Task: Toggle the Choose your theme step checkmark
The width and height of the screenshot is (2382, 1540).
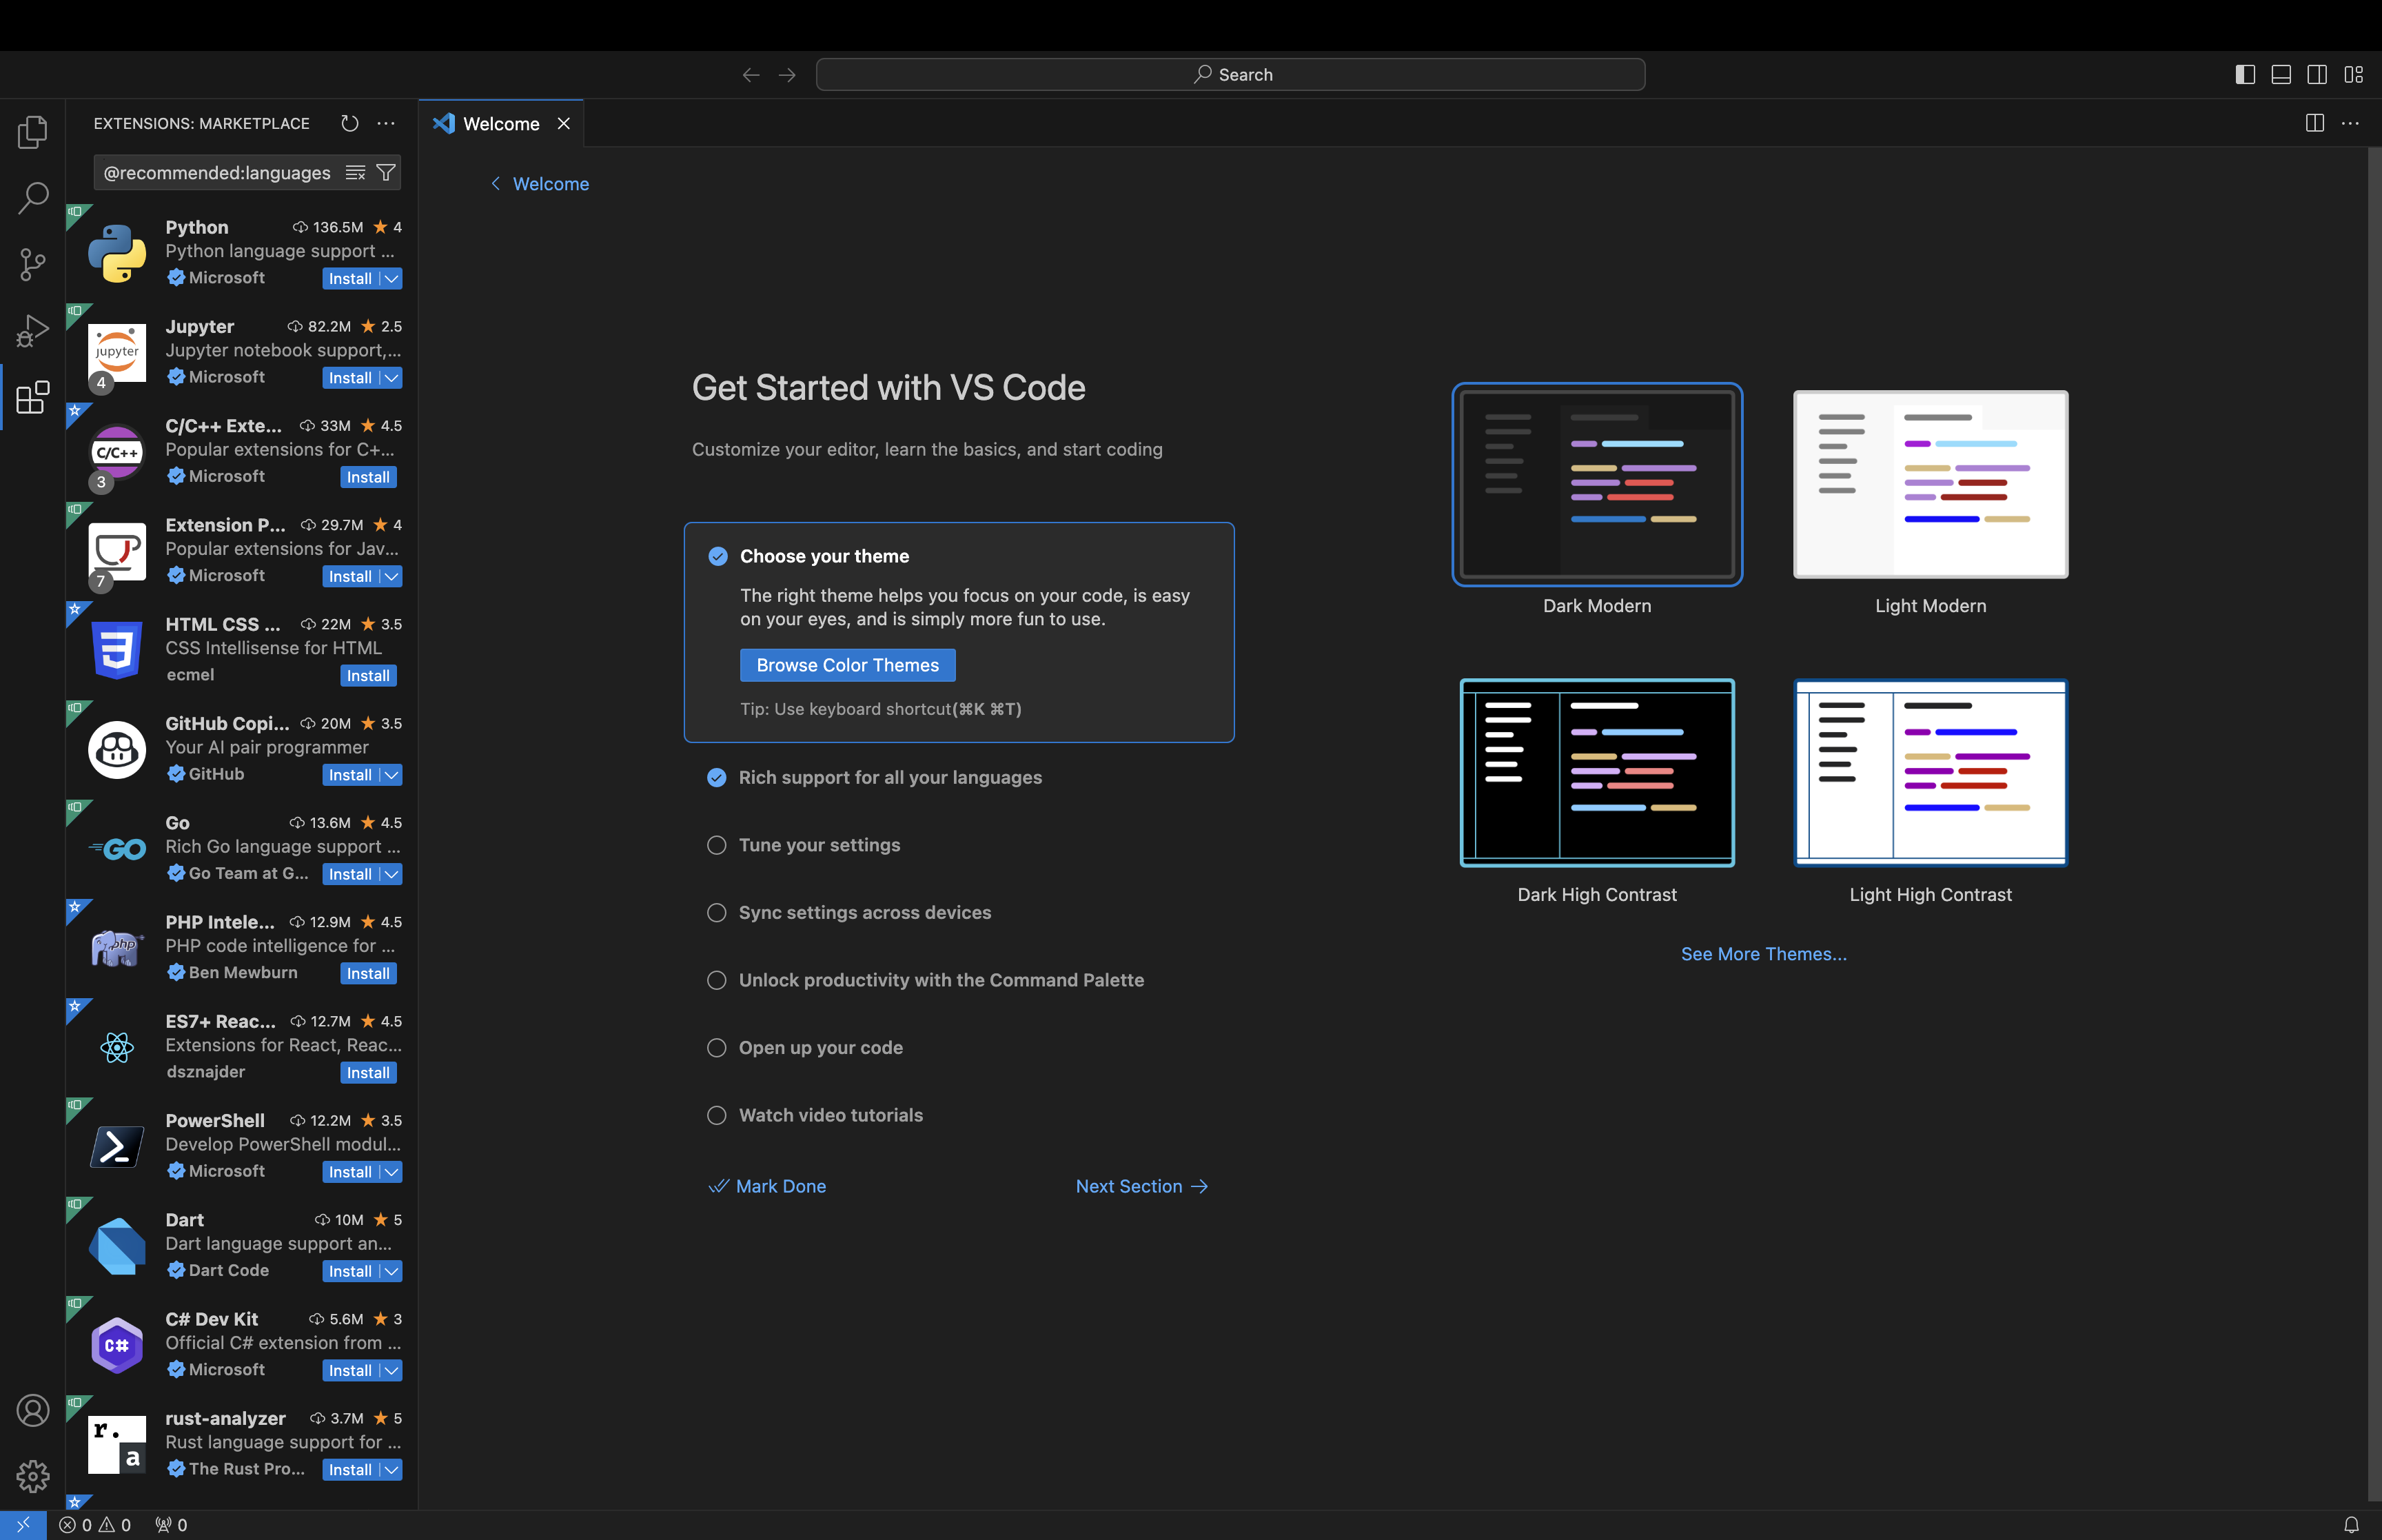Action: pos(717,556)
